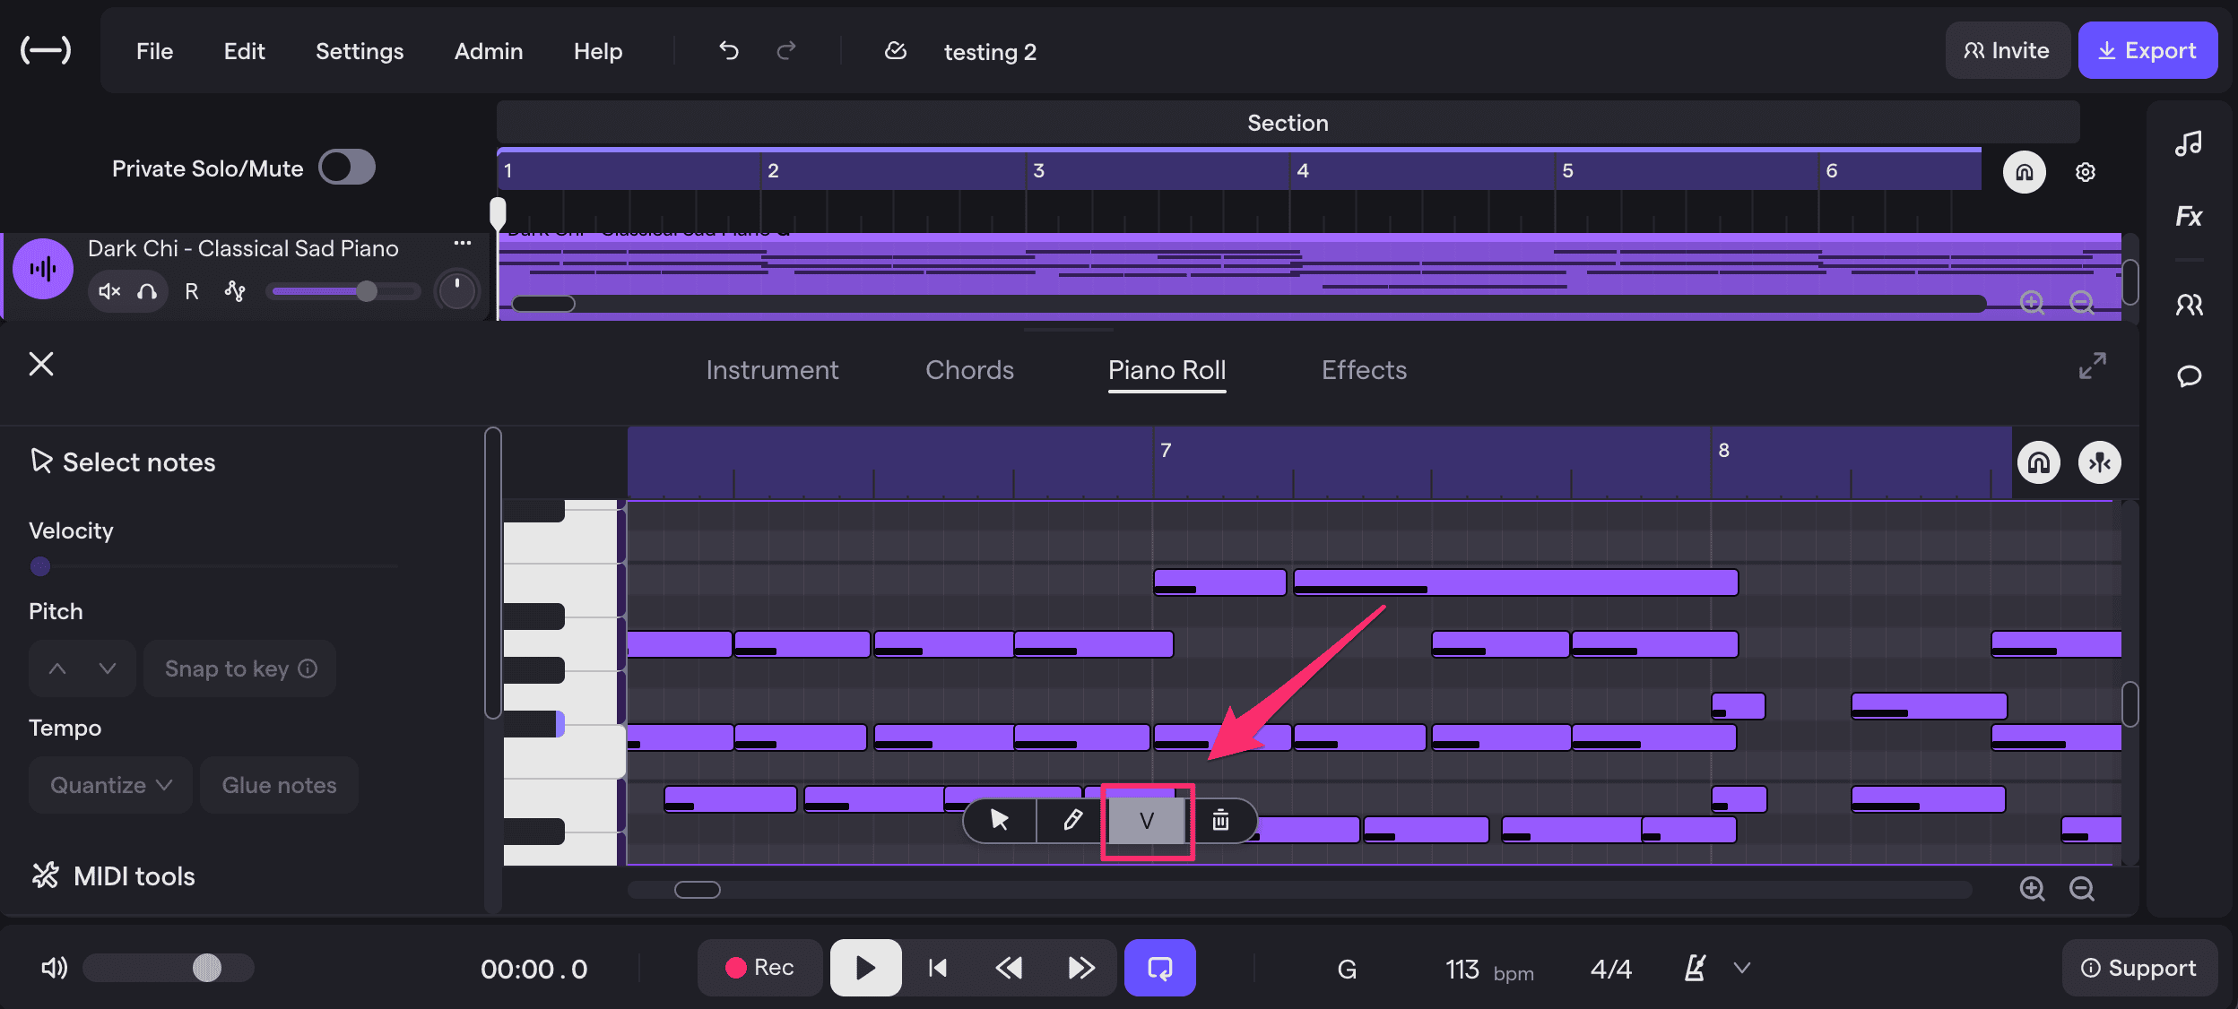This screenshot has height=1009, width=2238.
Task: Click the project name testing 2
Action: pyautogui.click(x=990, y=52)
